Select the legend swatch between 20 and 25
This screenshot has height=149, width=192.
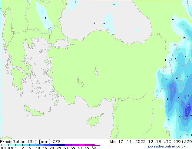[54, 145]
